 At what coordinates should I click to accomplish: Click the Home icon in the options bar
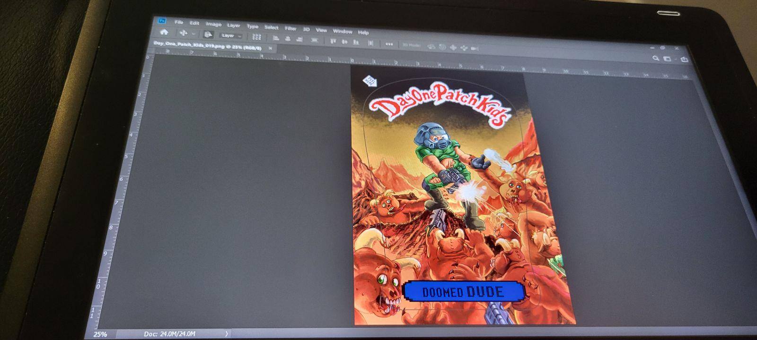[164, 33]
